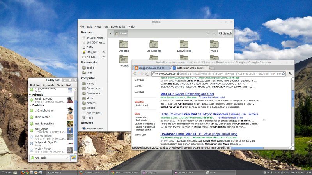The width and height of the screenshot is (312, 175).
Task: Open the Available status dropdown
Action: click(49, 158)
